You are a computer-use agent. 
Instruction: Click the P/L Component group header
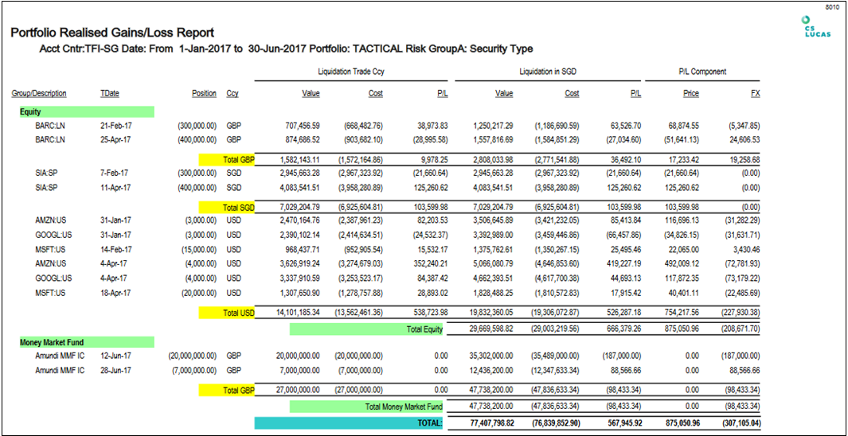[702, 72]
